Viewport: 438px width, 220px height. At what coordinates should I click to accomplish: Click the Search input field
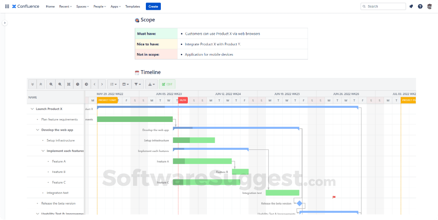383,6
